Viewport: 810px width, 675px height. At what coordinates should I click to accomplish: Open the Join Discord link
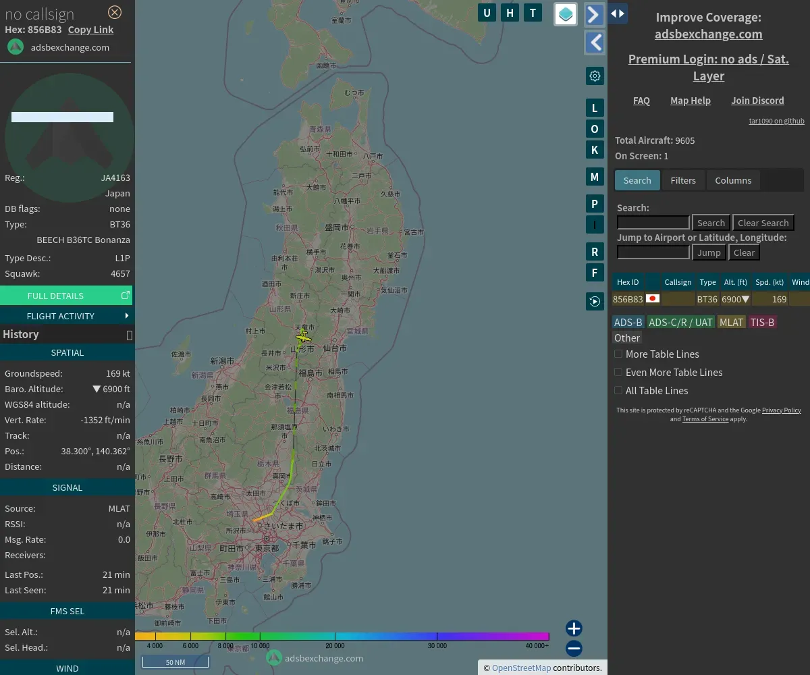757,101
